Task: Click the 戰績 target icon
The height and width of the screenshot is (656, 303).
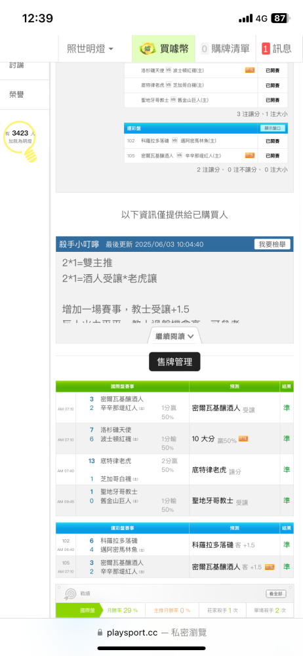Action: click(x=70, y=594)
